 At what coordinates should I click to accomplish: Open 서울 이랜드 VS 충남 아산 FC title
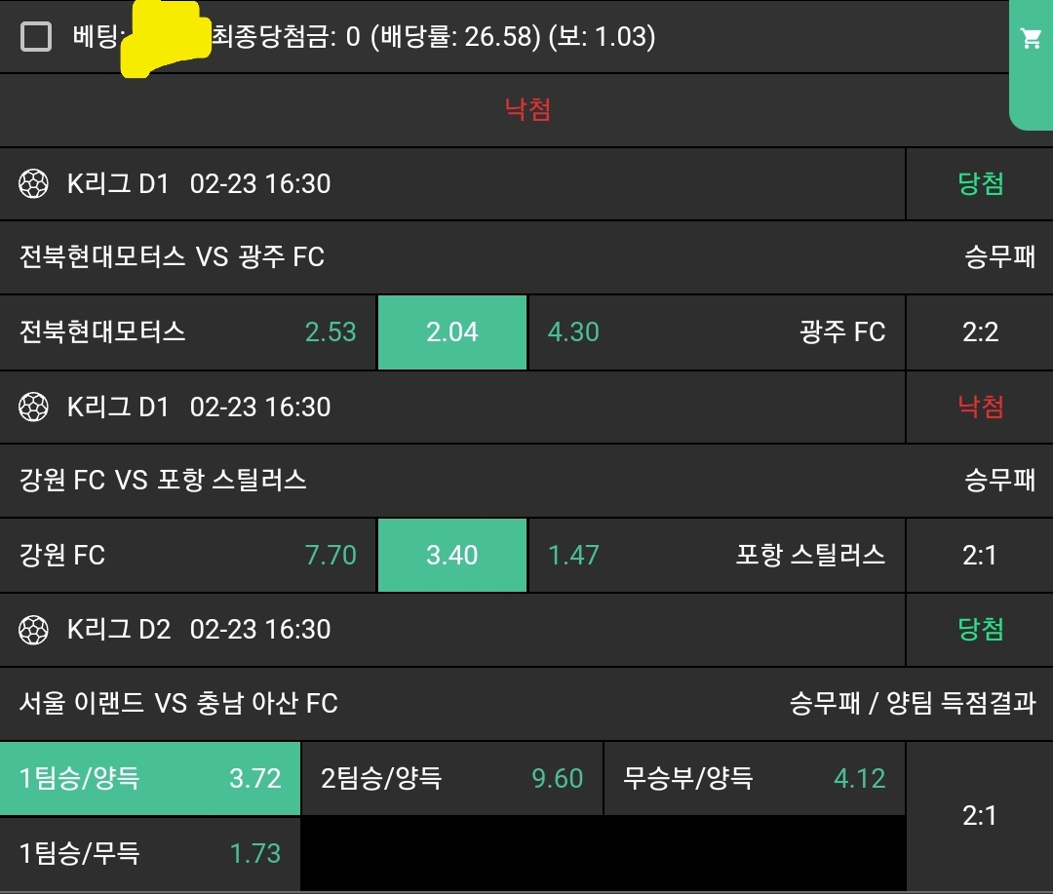[178, 703]
